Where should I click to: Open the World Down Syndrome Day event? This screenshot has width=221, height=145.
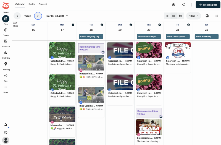click(x=178, y=37)
